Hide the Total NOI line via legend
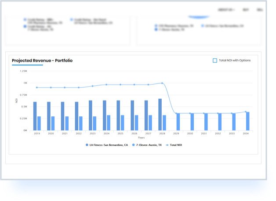 pos(174,144)
